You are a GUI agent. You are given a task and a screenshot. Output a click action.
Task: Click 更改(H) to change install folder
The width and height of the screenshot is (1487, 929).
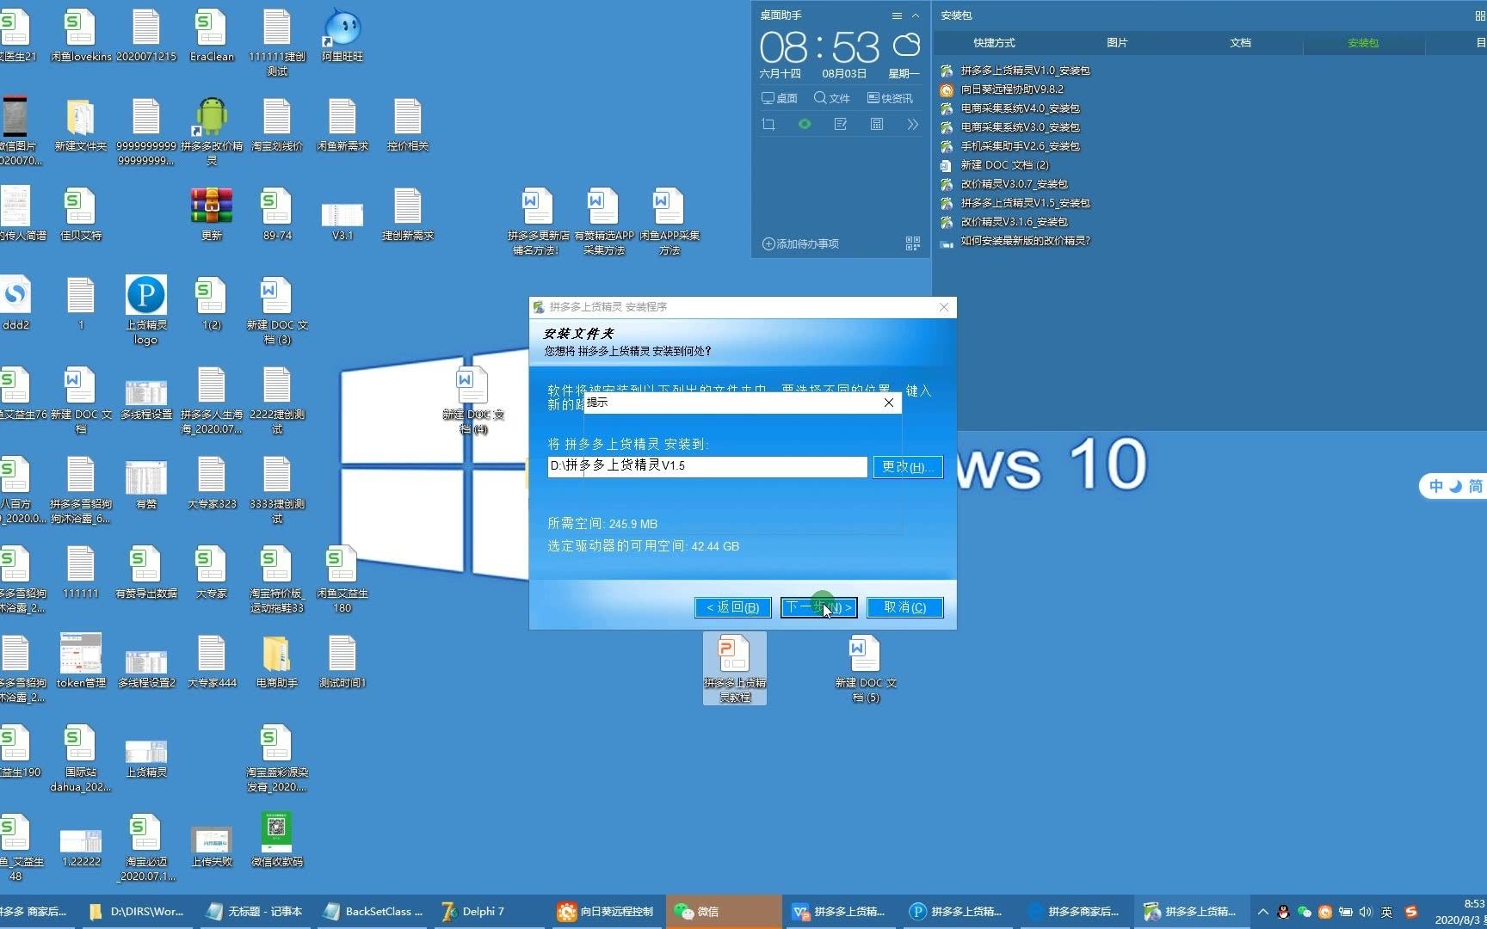(x=907, y=466)
